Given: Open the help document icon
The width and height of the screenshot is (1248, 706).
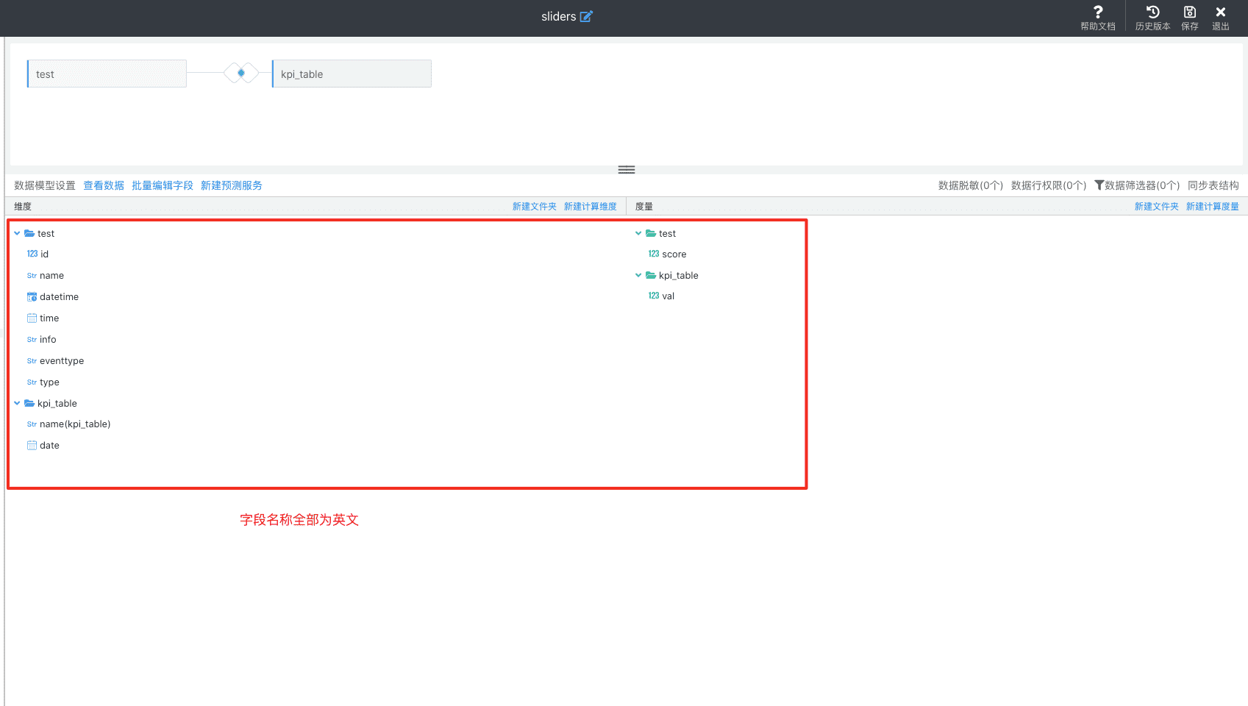Looking at the screenshot, I should [x=1098, y=12].
